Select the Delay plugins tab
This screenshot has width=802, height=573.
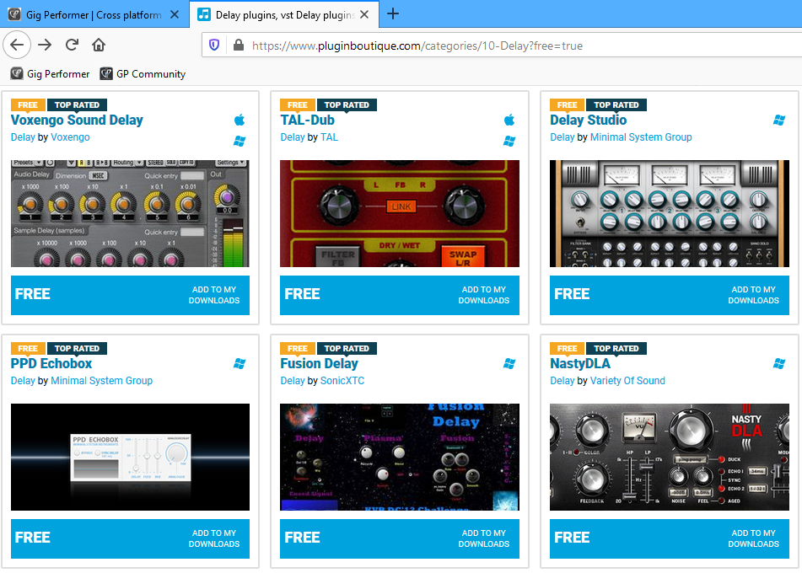(x=284, y=14)
